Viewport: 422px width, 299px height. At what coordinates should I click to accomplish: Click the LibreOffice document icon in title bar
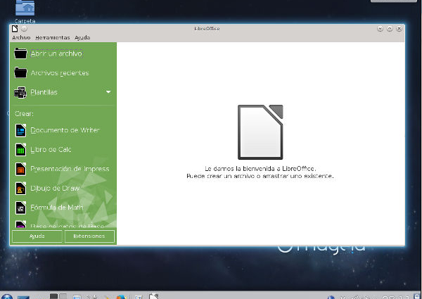pyautogui.click(x=15, y=29)
